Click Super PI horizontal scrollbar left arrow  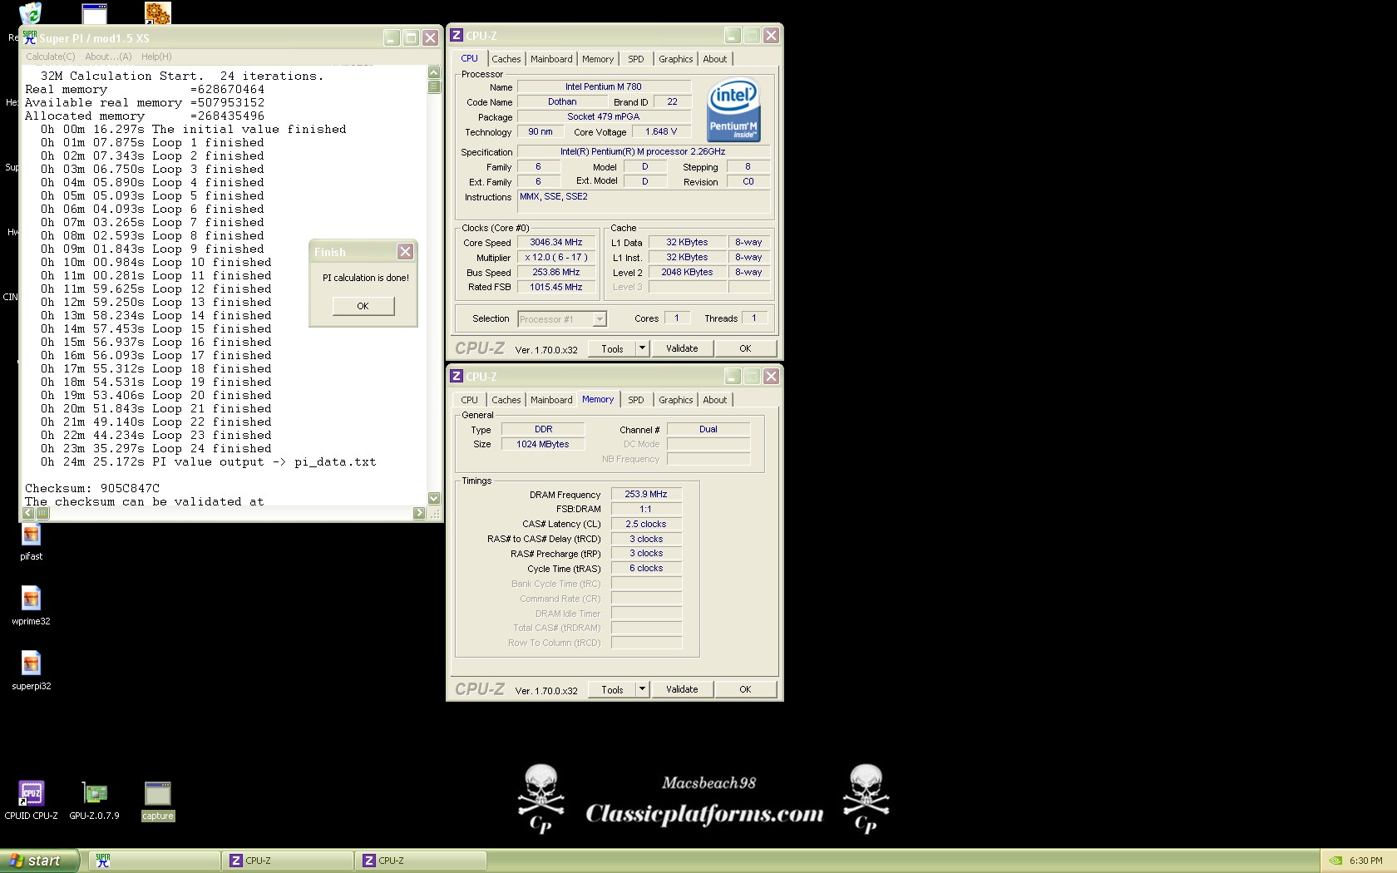pos(29,513)
